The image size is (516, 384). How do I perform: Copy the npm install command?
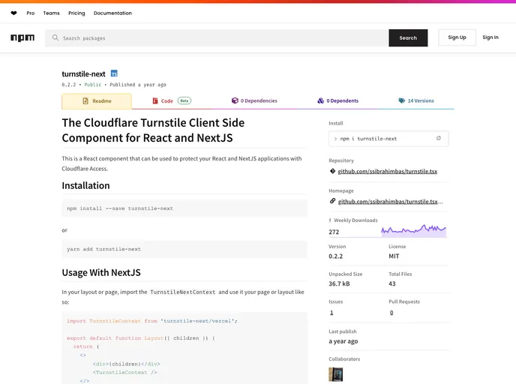(x=438, y=139)
